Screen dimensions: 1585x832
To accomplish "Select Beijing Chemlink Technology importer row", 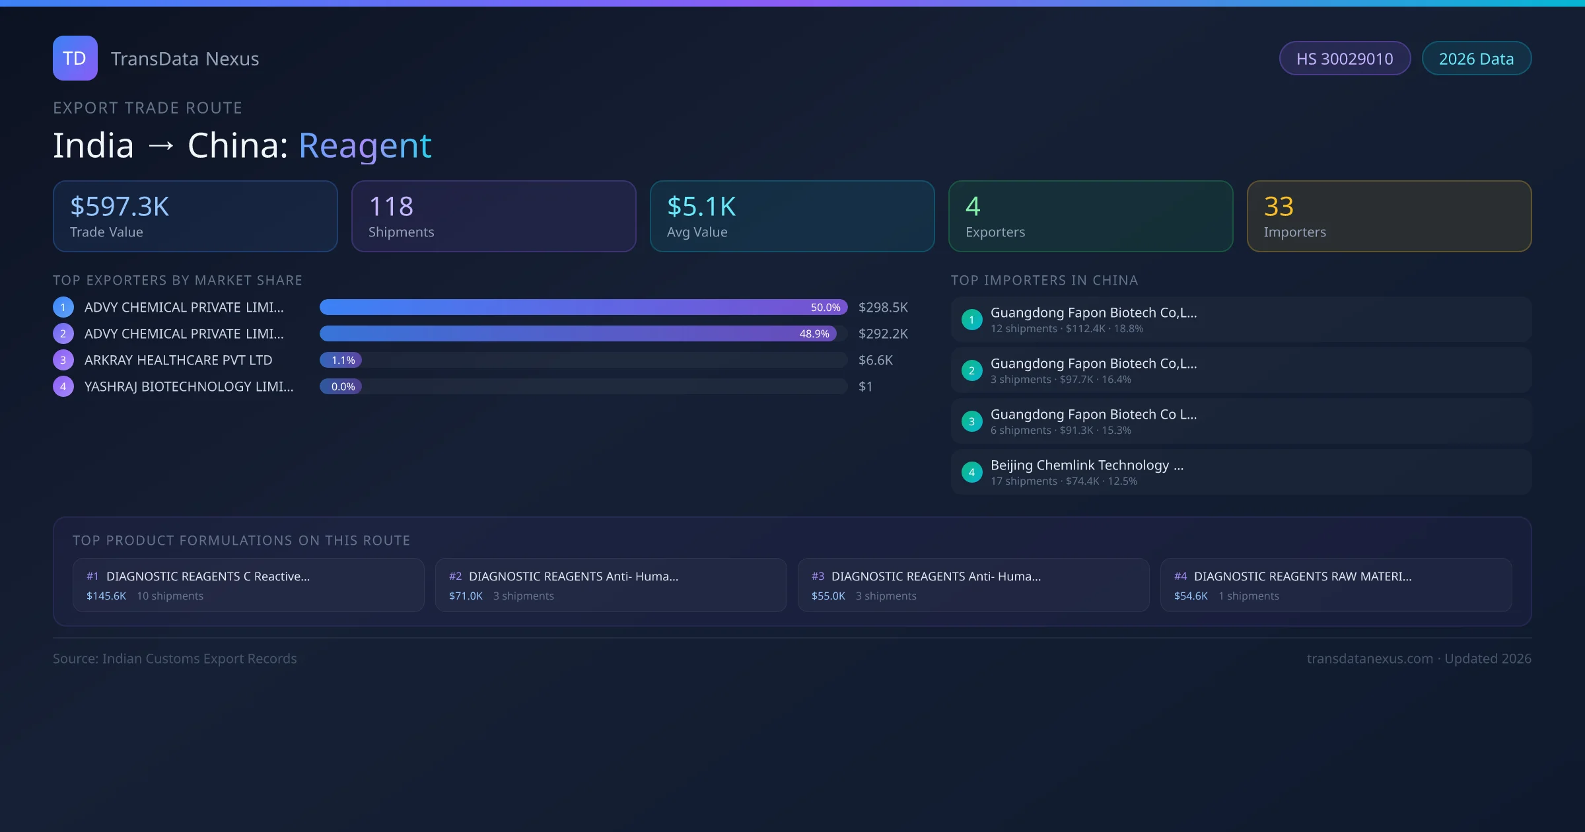I will click(x=1240, y=472).
